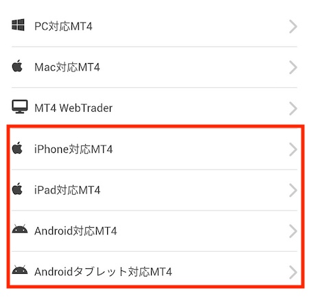
Task: Click the Android icon beside Androidタブレット対応MT4
Action: tap(20, 270)
